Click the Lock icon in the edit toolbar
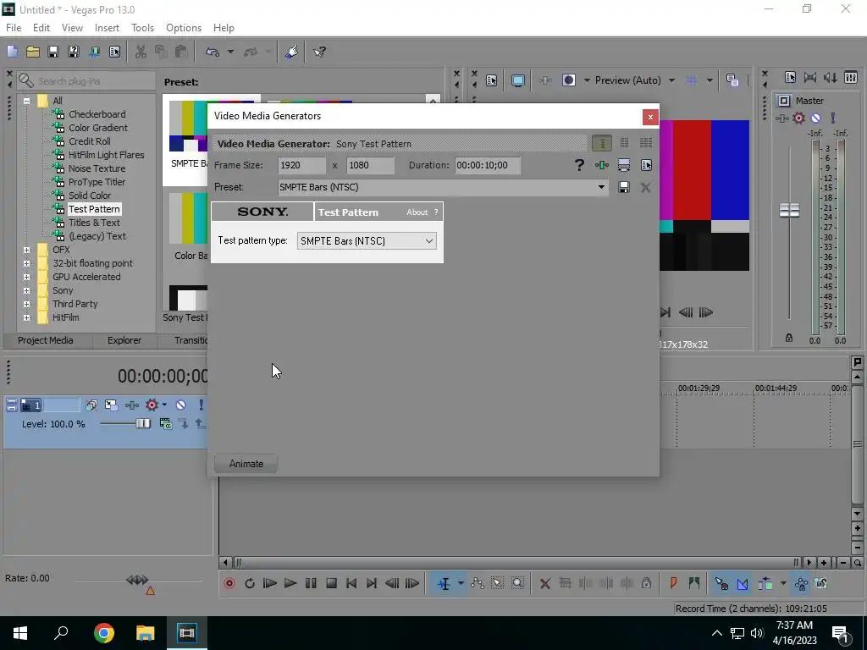This screenshot has height=650, width=867. point(646,583)
